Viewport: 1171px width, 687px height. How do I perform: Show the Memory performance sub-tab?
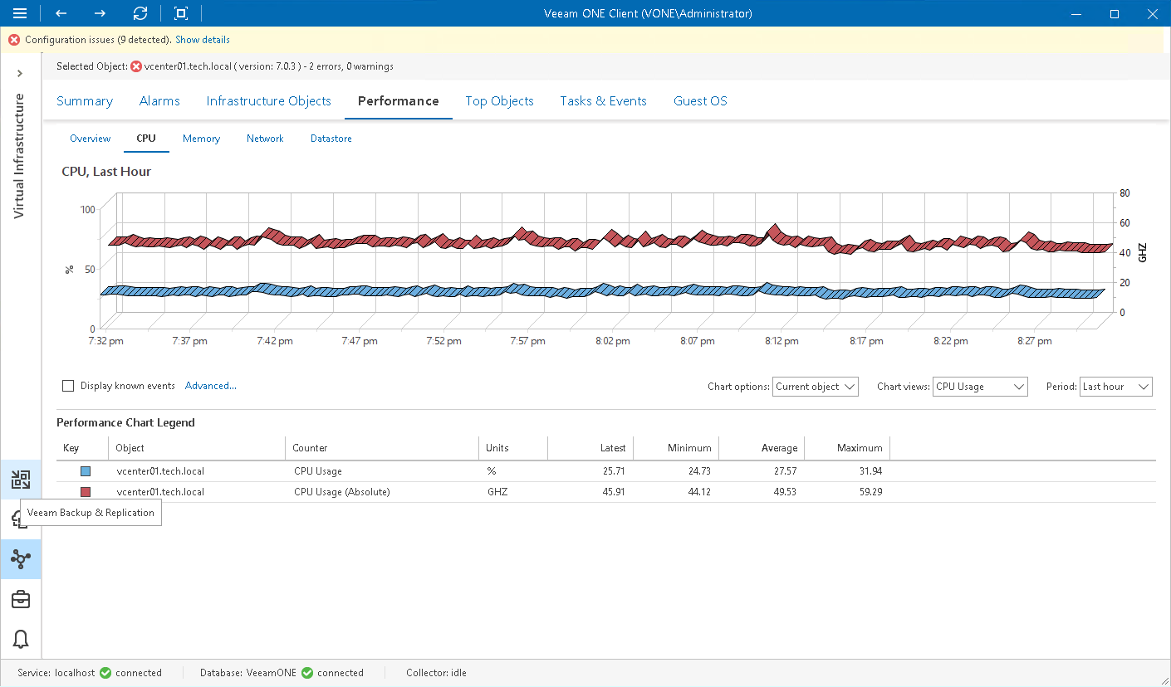click(x=201, y=139)
